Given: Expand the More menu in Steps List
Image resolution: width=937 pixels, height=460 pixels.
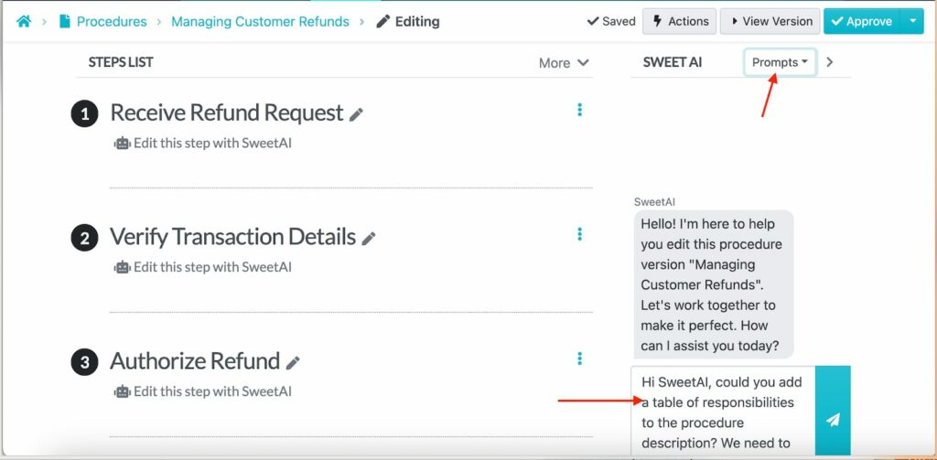Looking at the screenshot, I should [x=563, y=63].
